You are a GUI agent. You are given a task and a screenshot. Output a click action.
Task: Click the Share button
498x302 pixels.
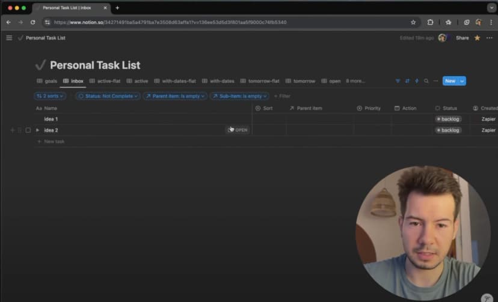point(462,38)
